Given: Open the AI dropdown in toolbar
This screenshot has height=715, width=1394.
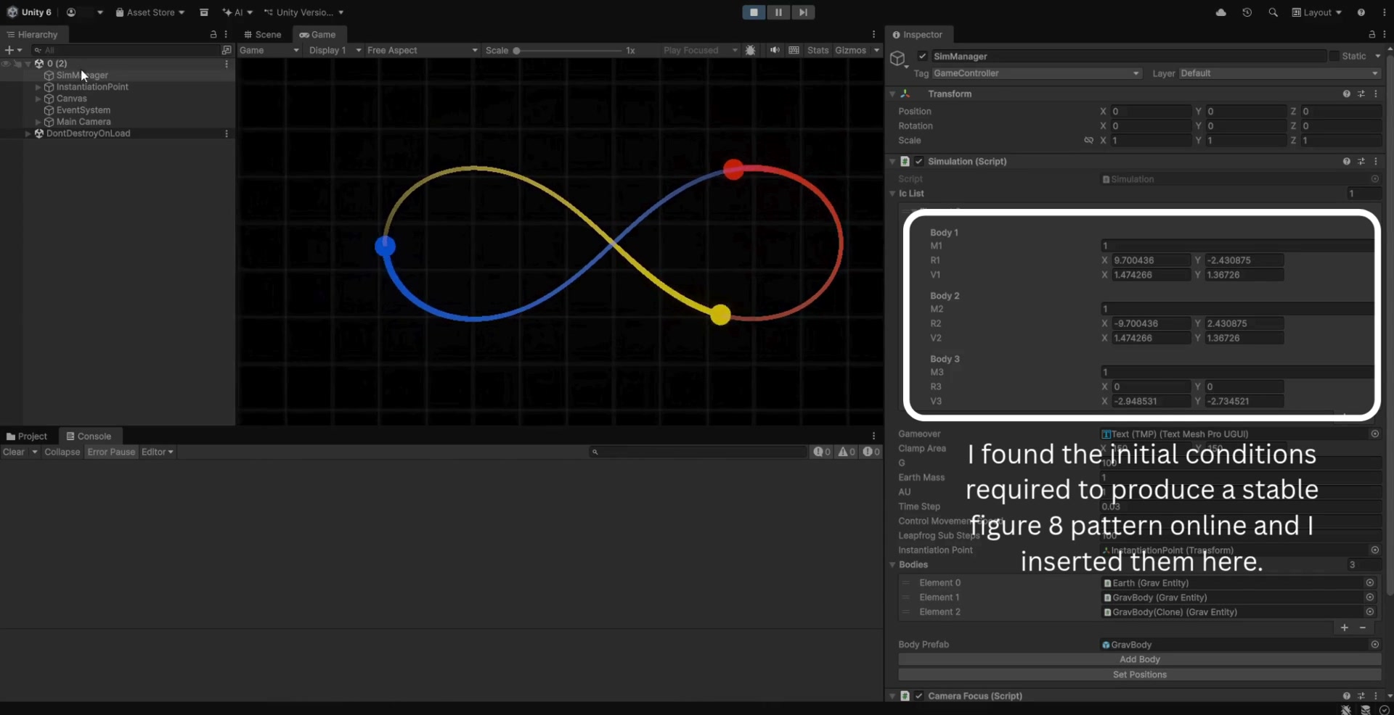Looking at the screenshot, I should [x=237, y=12].
